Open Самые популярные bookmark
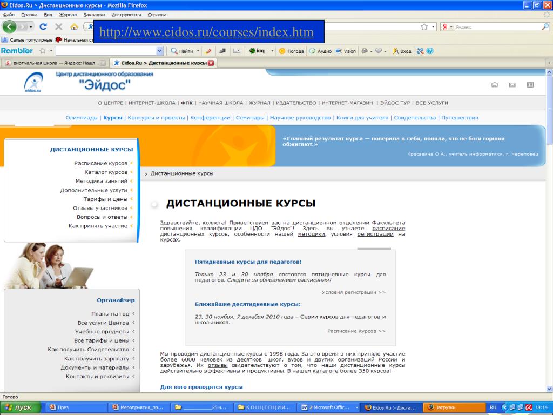553x415 pixels. pos(28,40)
